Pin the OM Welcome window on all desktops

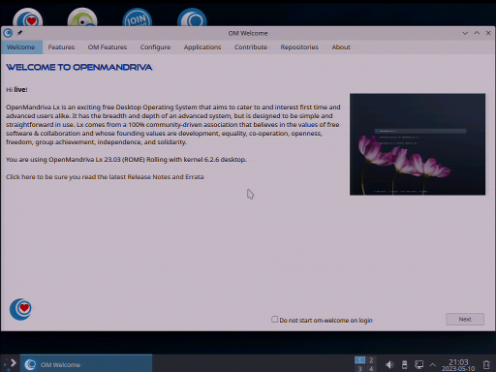point(19,33)
